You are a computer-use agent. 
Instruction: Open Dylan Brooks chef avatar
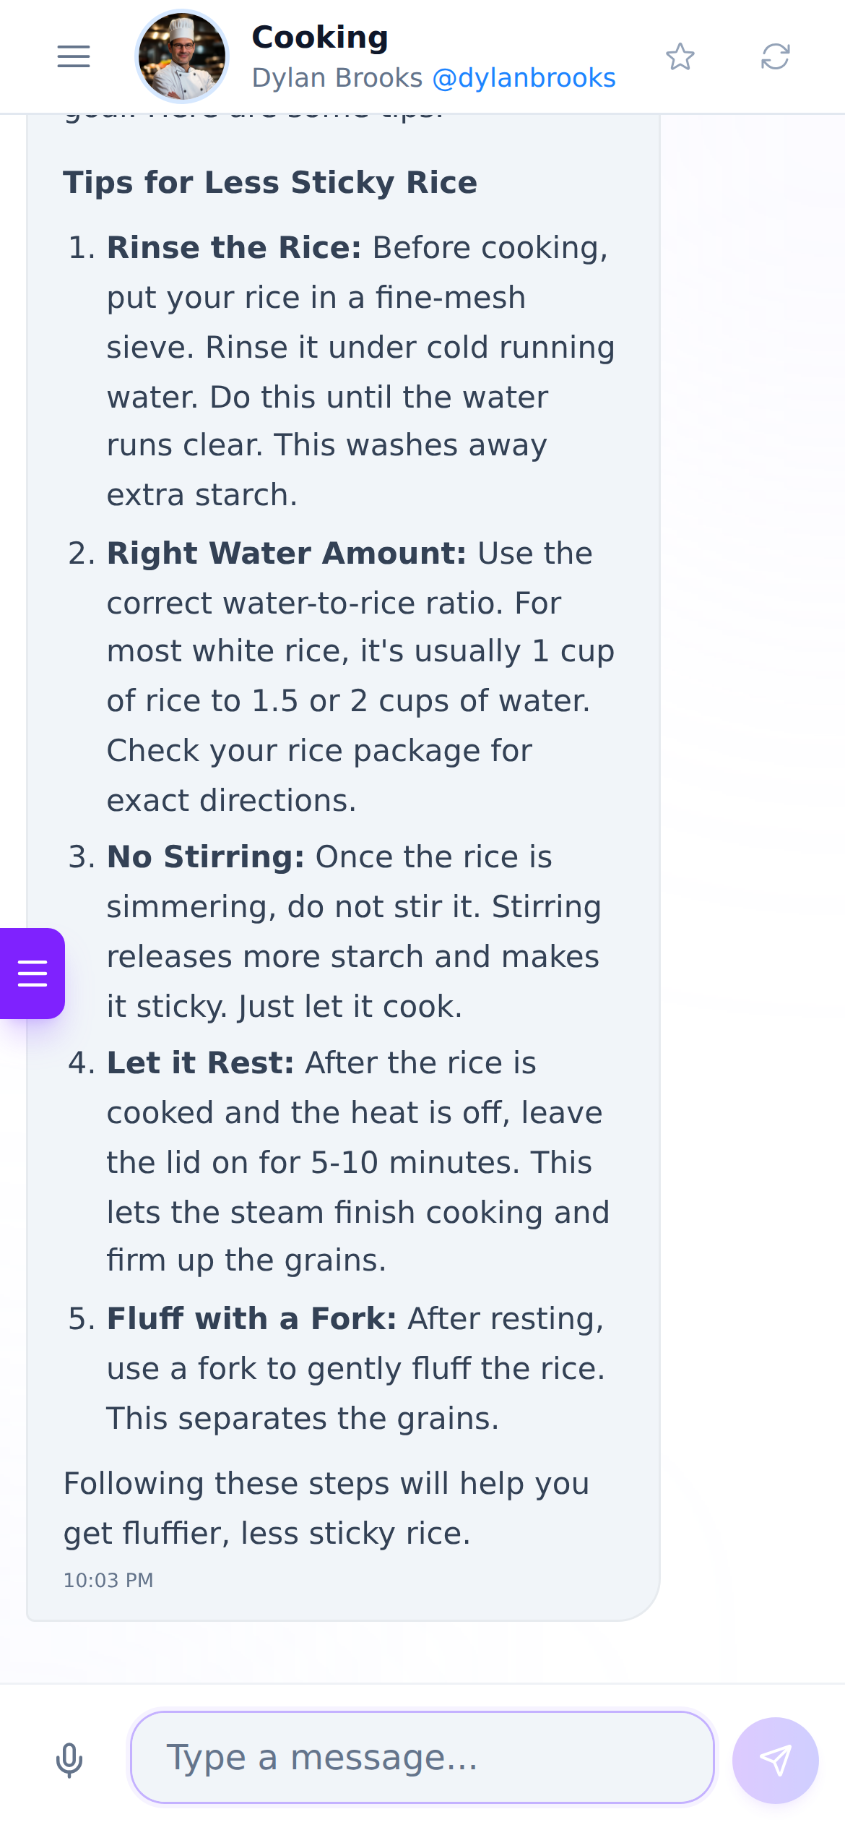pos(182,56)
